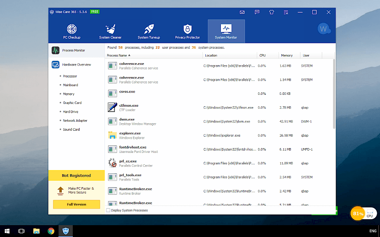Click Make PC Faster & More Secure

[81, 190]
